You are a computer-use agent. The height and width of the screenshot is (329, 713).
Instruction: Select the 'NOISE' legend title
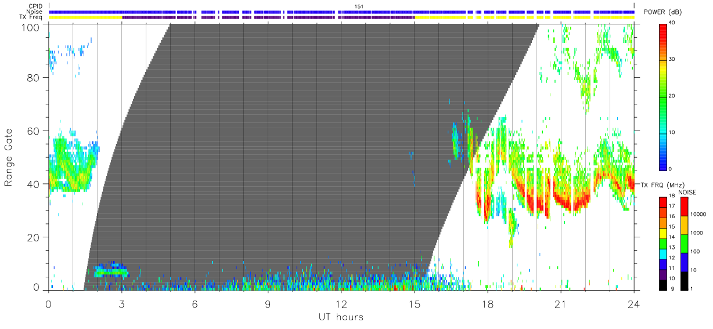point(687,192)
